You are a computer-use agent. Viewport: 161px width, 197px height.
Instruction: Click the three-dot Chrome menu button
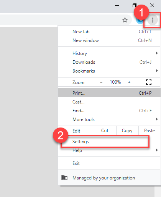[x=153, y=20]
